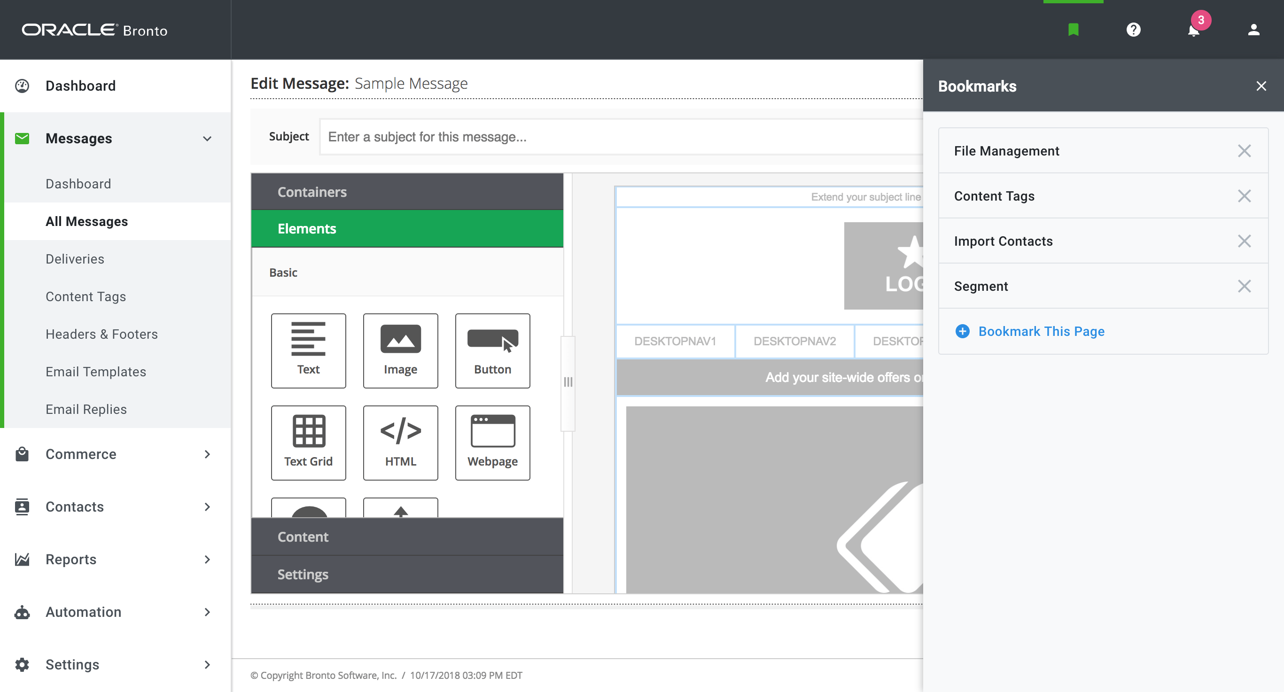Collapse the Messages menu section

click(207, 139)
